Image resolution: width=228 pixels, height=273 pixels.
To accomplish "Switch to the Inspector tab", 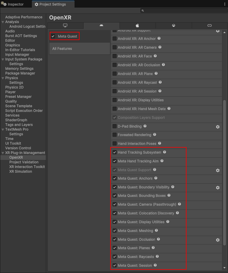I will click(13, 4).
